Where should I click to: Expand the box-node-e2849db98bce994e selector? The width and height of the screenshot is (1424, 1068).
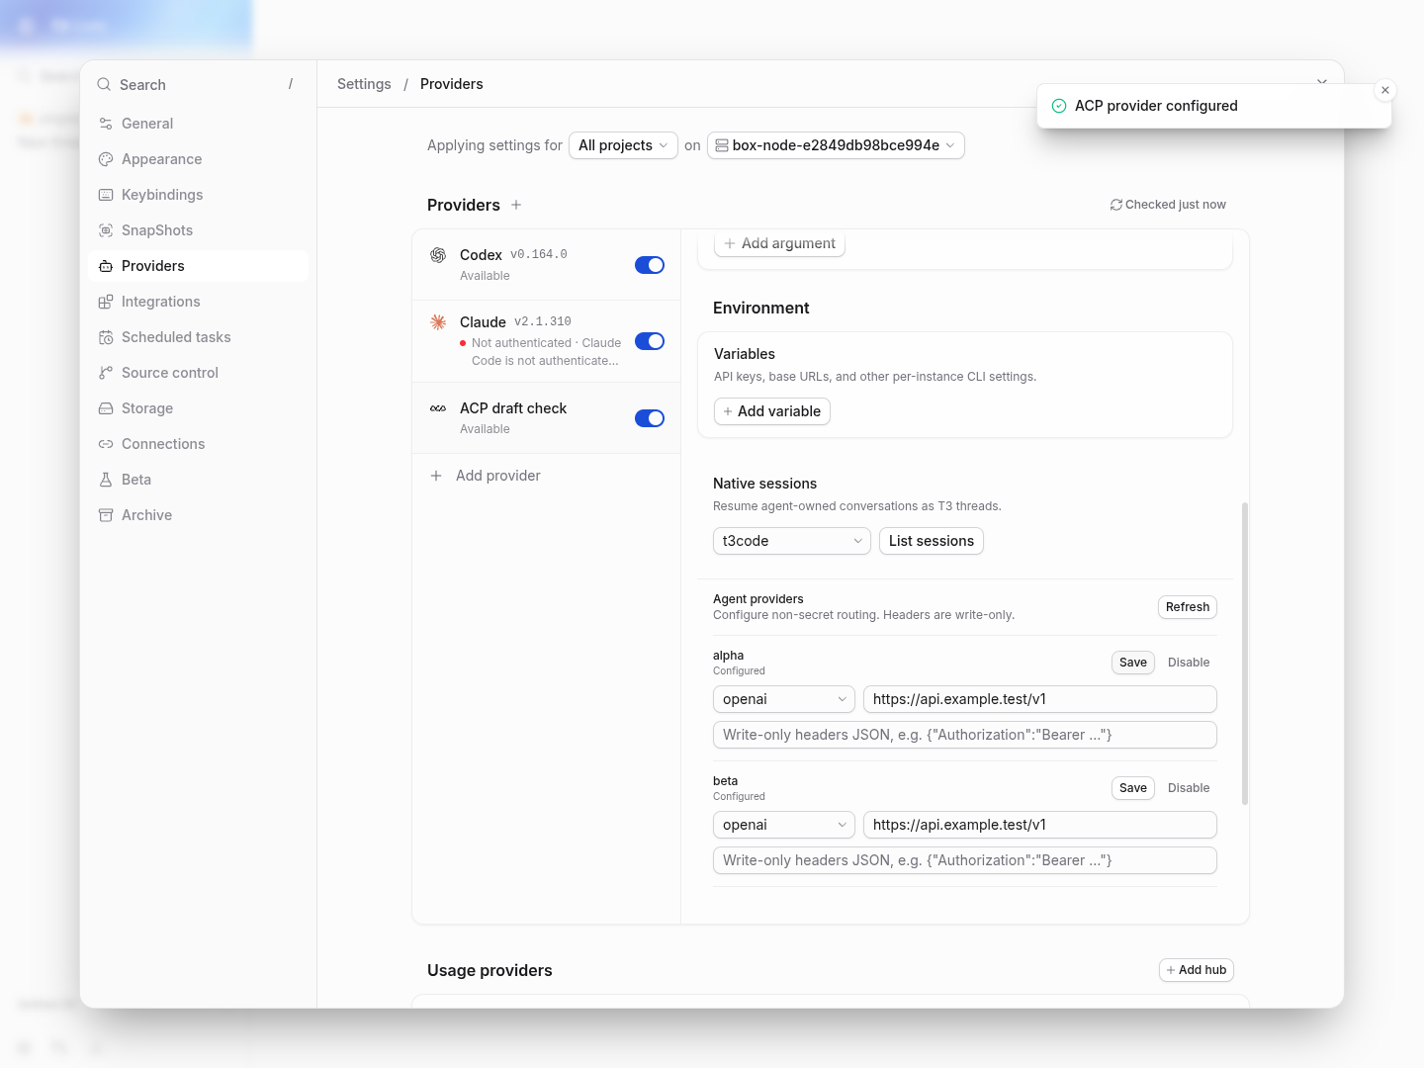tap(836, 145)
